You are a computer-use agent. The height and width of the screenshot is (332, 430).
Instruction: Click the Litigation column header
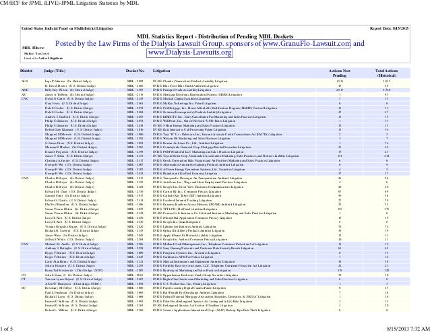pyautogui.click(x=161, y=71)
